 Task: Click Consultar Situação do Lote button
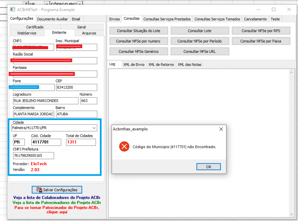[x=139, y=31]
